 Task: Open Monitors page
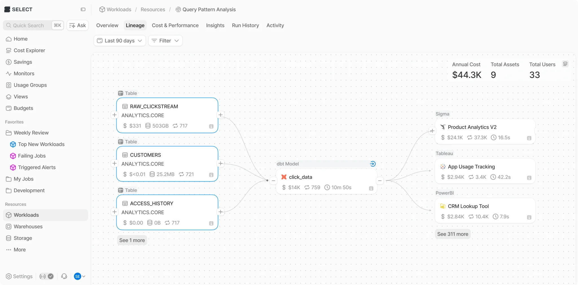pyautogui.click(x=45, y=74)
